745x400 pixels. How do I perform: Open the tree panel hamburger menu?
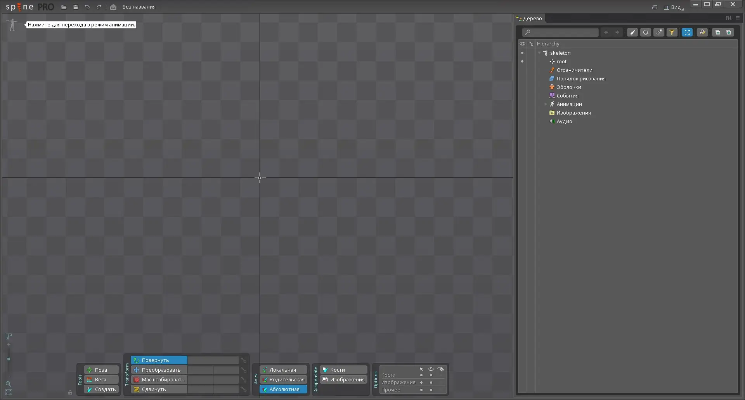[x=738, y=18]
